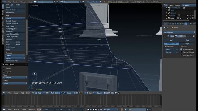This screenshot has width=198, height=111.
Task: Toggle visibility eye for Empty object
Action: (188, 15)
